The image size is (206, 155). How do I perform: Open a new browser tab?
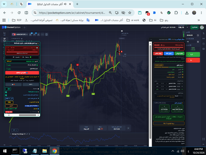coord(77,4)
